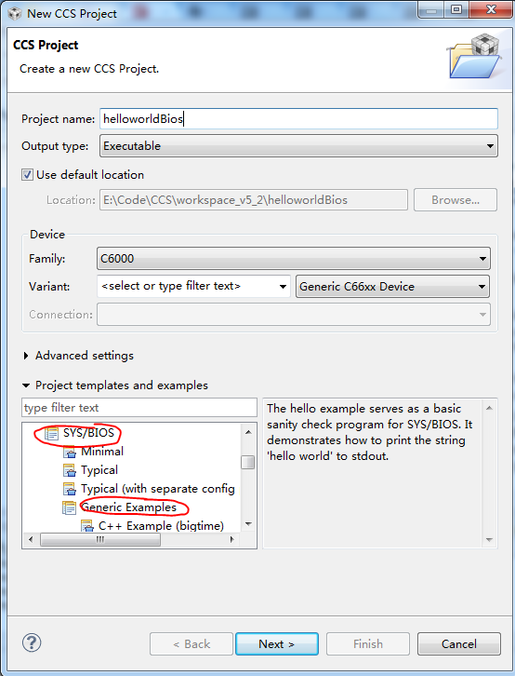Click the CCS cube icon in title bar

[x=15, y=13]
